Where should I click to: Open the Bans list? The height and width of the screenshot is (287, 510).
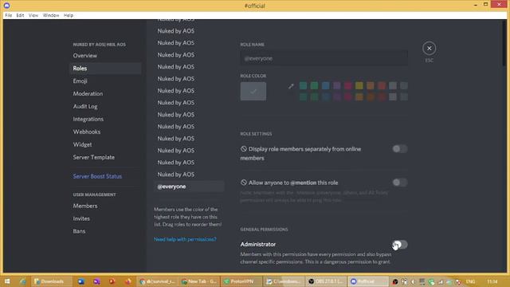(106, 231)
